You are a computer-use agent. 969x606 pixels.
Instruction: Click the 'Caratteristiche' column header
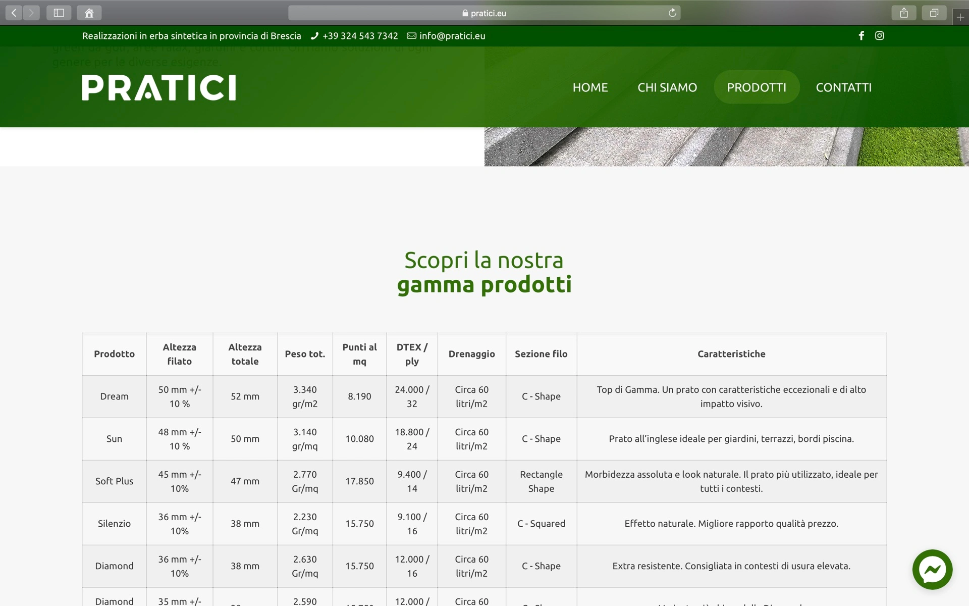[x=731, y=354]
